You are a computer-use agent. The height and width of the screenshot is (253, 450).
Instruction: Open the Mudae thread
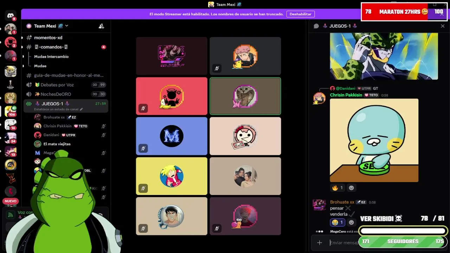click(x=40, y=66)
